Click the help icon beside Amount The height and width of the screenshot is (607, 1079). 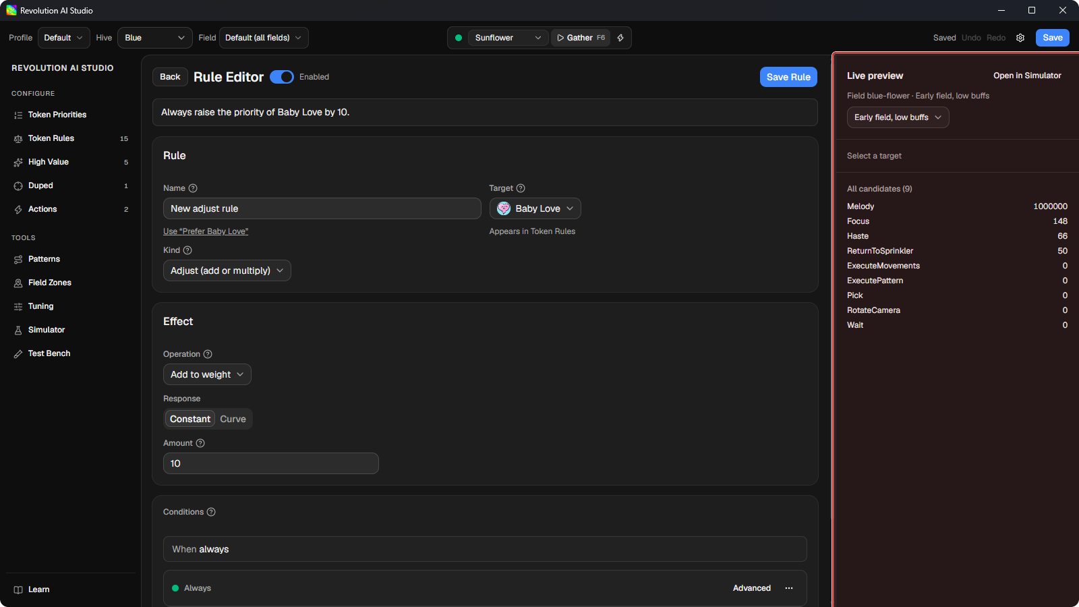pyautogui.click(x=200, y=443)
